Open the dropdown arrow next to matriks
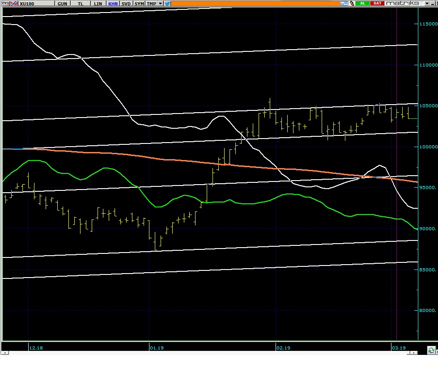Viewport: 438px width, 371px height. pos(427,3)
